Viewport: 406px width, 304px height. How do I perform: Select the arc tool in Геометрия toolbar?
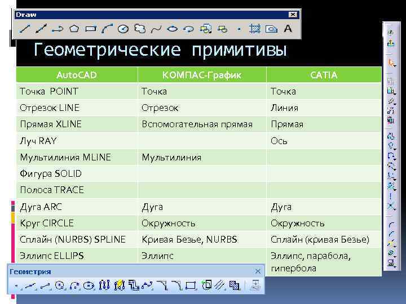coord(74,285)
